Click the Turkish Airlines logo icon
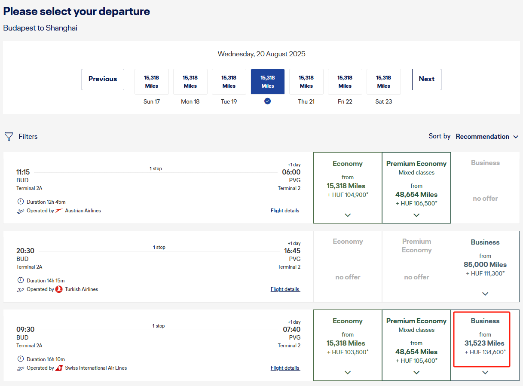The width and height of the screenshot is (523, 386). (59, 289)
